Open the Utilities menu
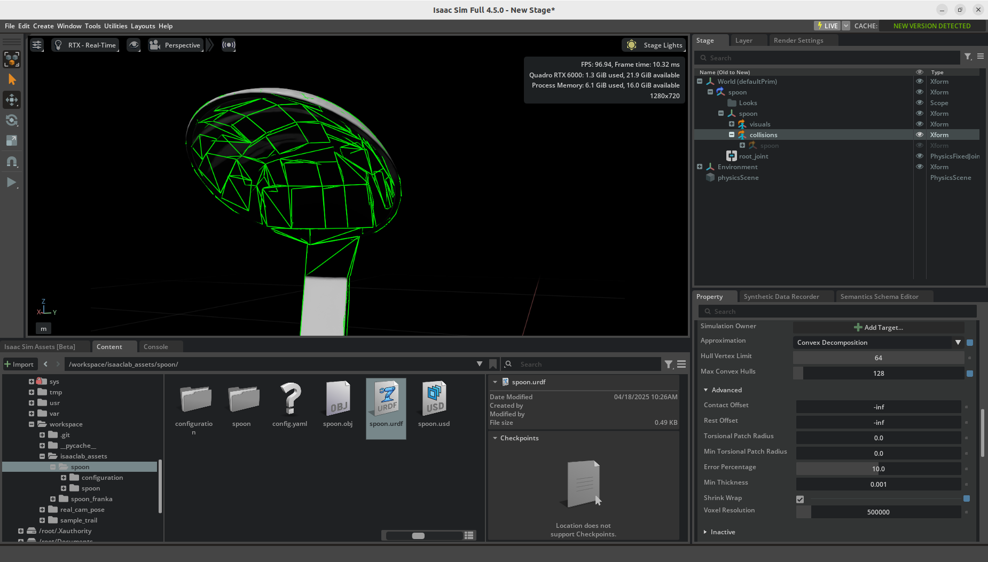This screenshot has width=988, height=562. point(115,26)
